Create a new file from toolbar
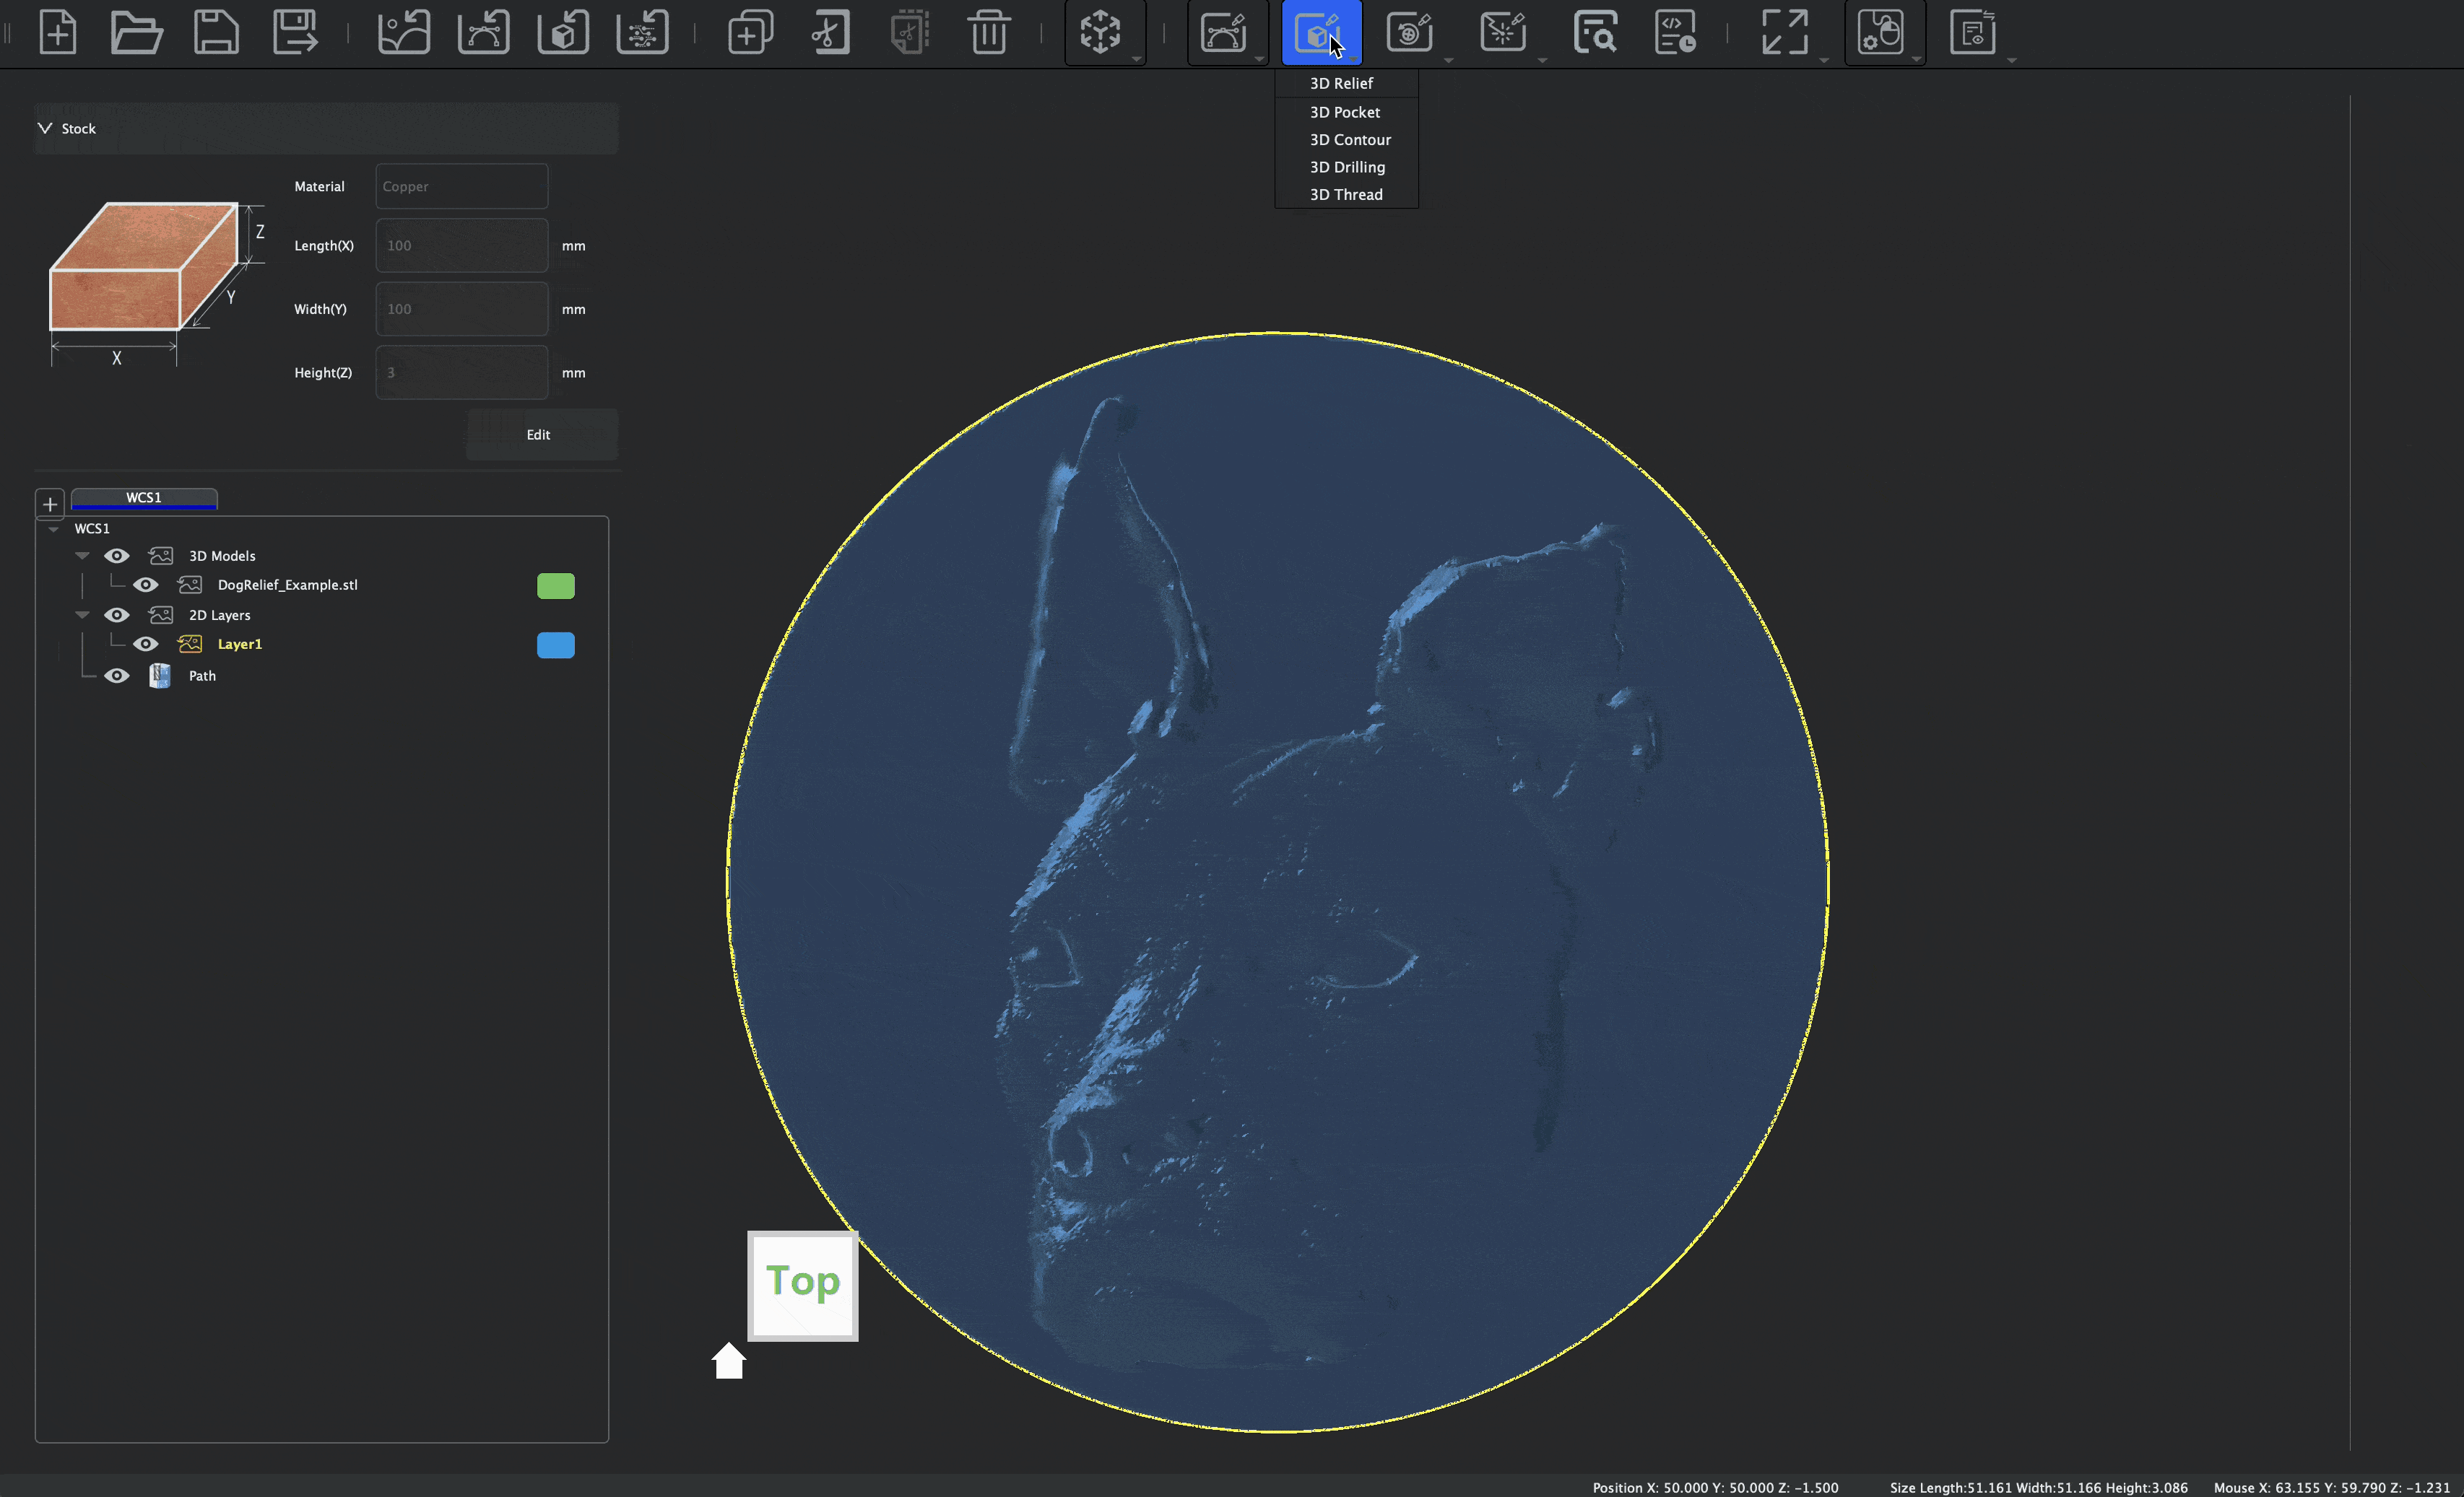 (57, 32)
